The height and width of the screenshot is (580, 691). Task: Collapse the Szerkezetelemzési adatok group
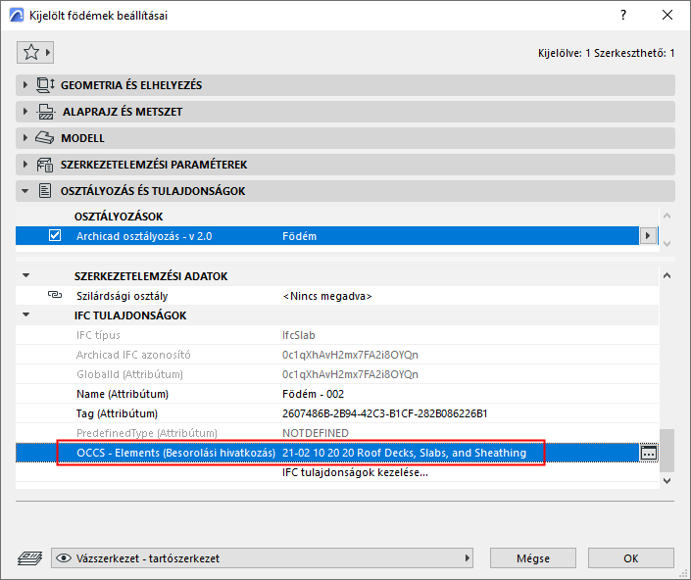[26, 275]
